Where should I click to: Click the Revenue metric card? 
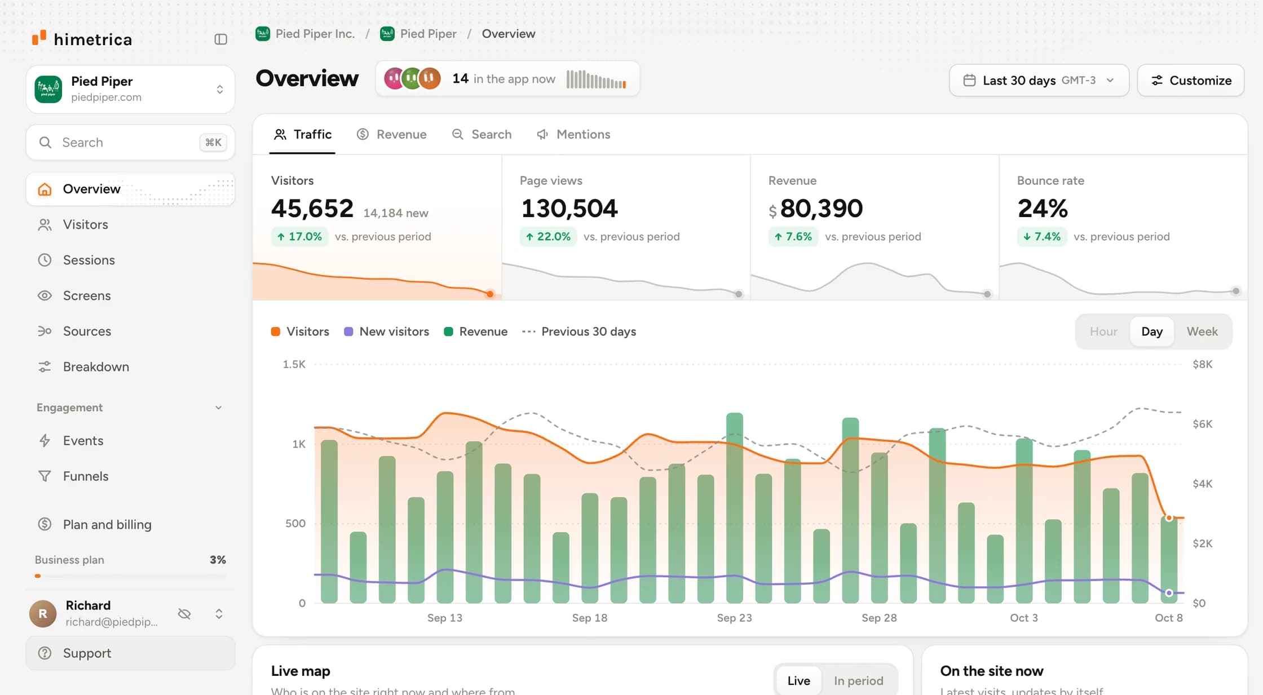coord(875,227)
